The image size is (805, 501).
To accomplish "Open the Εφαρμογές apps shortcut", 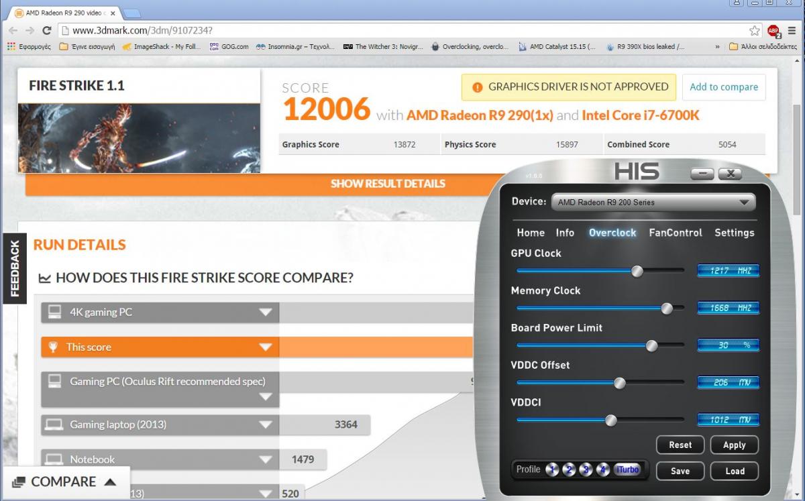I will [x=29, y=47].
